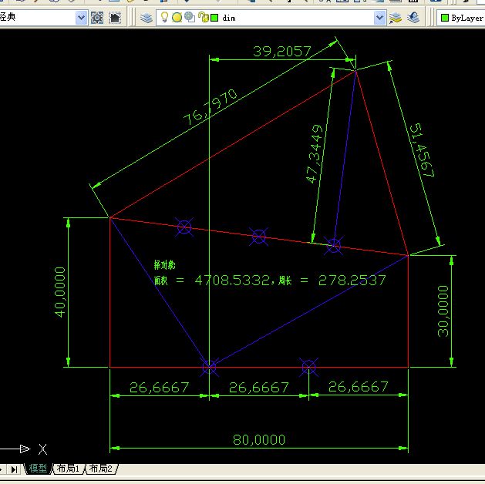Expand the 经典 workspace dropdown arrow
Screen dimensions: 485x484
pos(81,18)
